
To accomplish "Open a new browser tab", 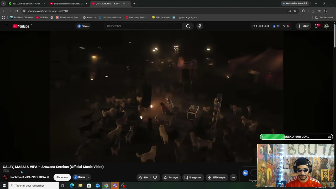I will click(134, 4).
